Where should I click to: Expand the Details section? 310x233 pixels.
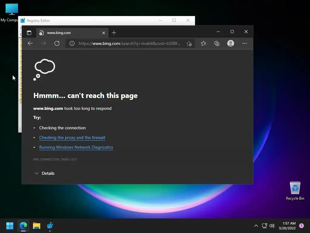point(45,173)
